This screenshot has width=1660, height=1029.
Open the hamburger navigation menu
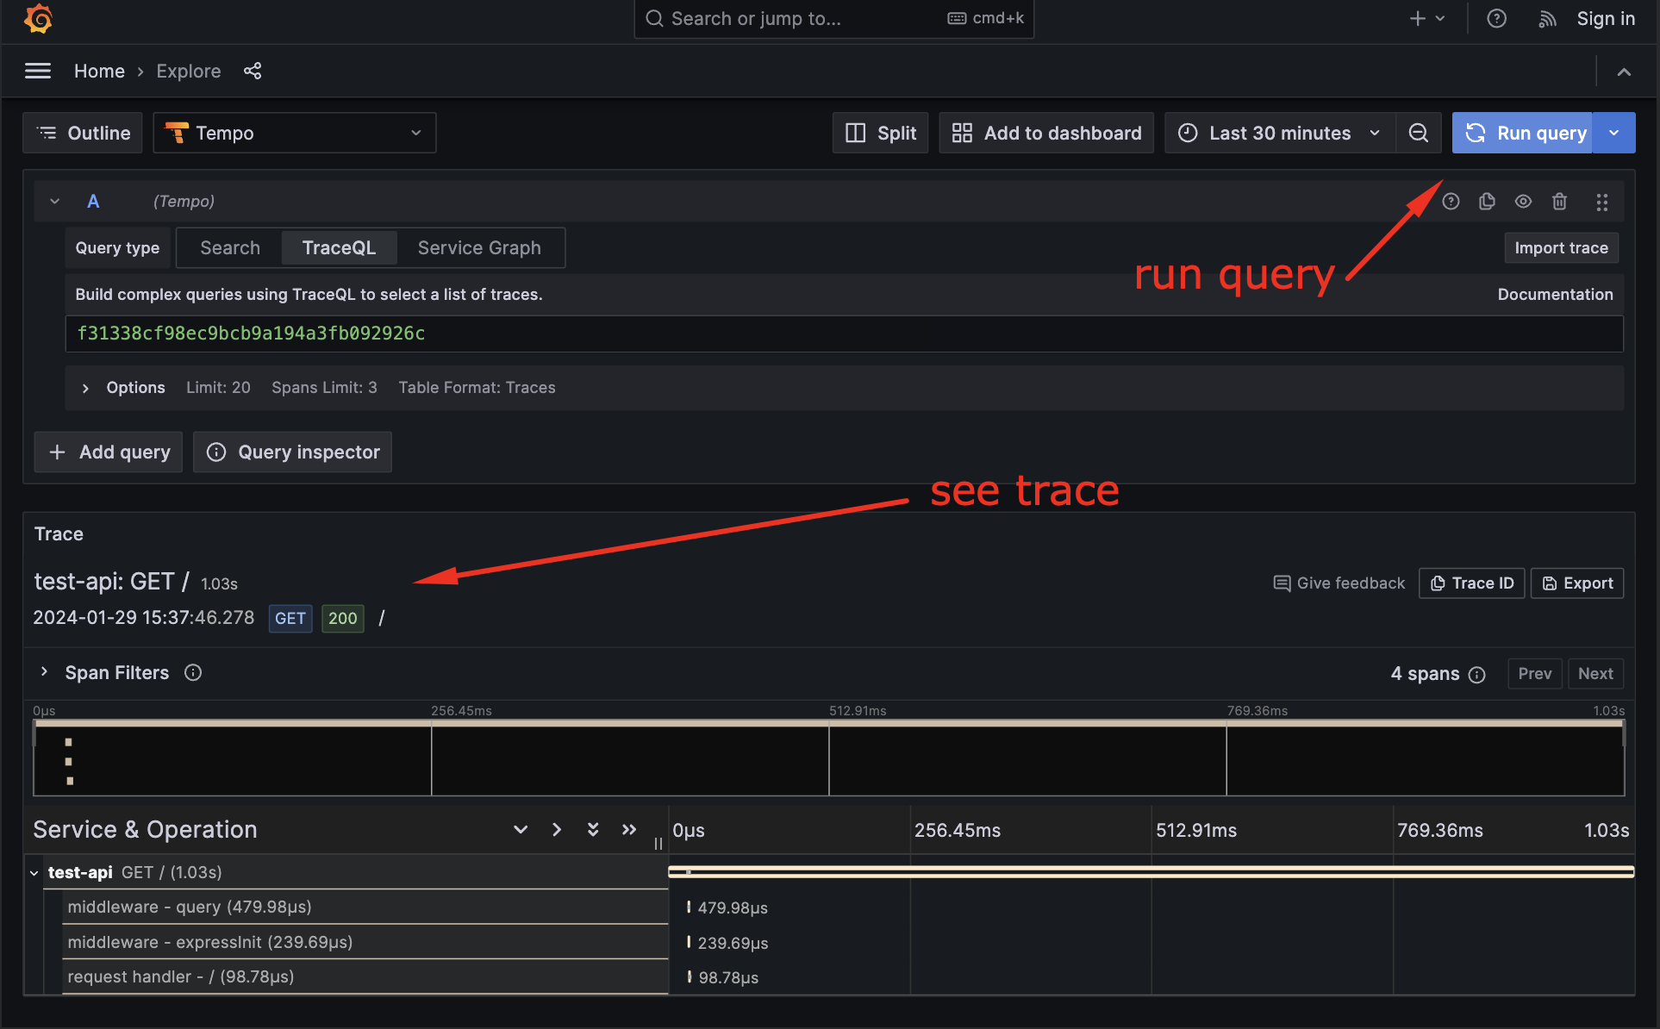click(x=38, y=71)
